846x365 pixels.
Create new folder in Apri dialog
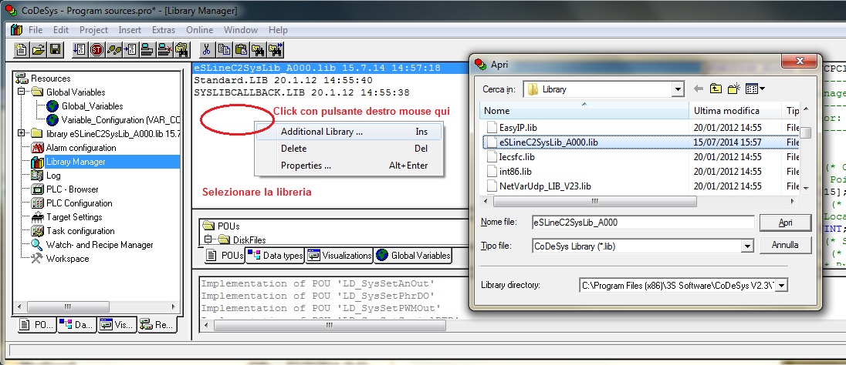[733, 89]
